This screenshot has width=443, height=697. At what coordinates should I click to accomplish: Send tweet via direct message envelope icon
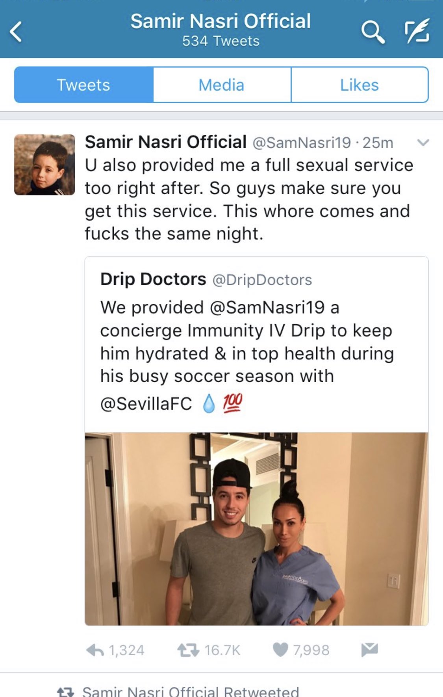pyautogui.click(x=369, y=650)
